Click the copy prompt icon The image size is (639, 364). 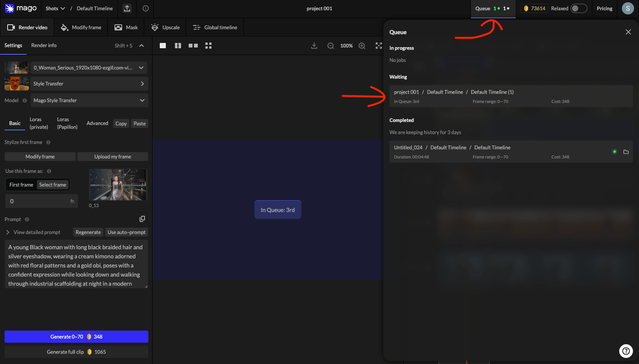142,219
